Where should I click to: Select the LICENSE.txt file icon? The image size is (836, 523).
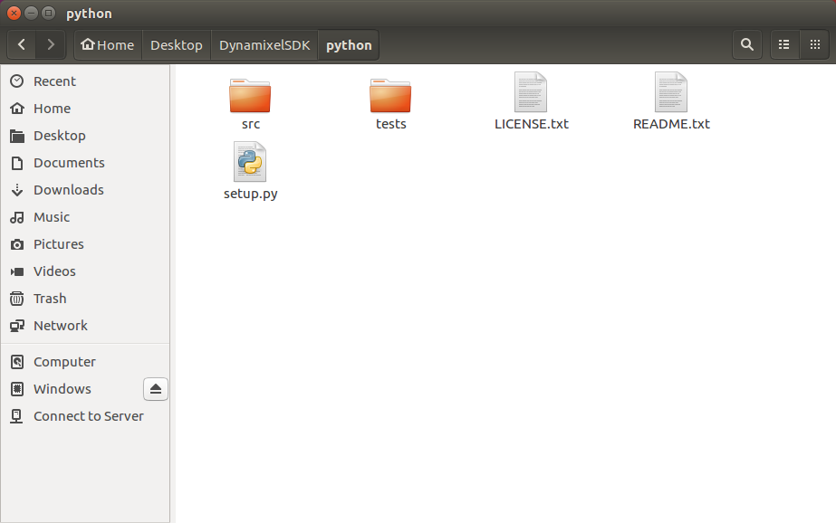[x=531, y=91]
